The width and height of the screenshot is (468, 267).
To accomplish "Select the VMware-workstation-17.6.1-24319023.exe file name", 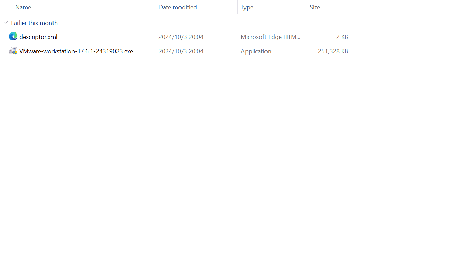I will pos(76,51).
